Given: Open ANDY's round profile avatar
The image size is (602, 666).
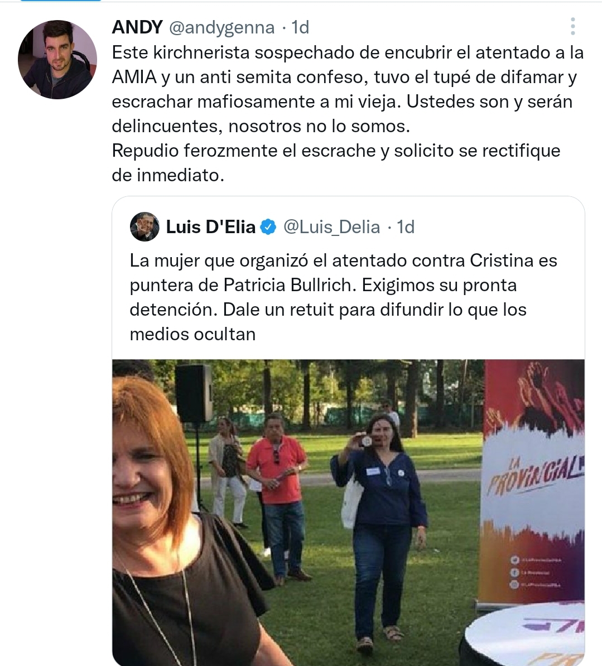Looking at the screenshot, I should 57,60.
